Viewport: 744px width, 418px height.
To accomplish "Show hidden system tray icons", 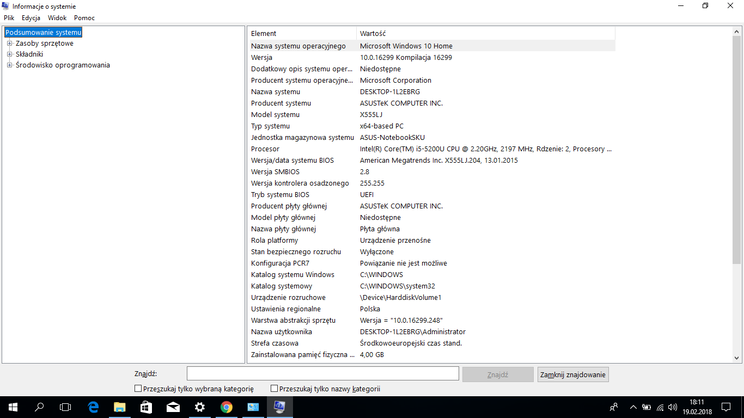I will point(633,407).
